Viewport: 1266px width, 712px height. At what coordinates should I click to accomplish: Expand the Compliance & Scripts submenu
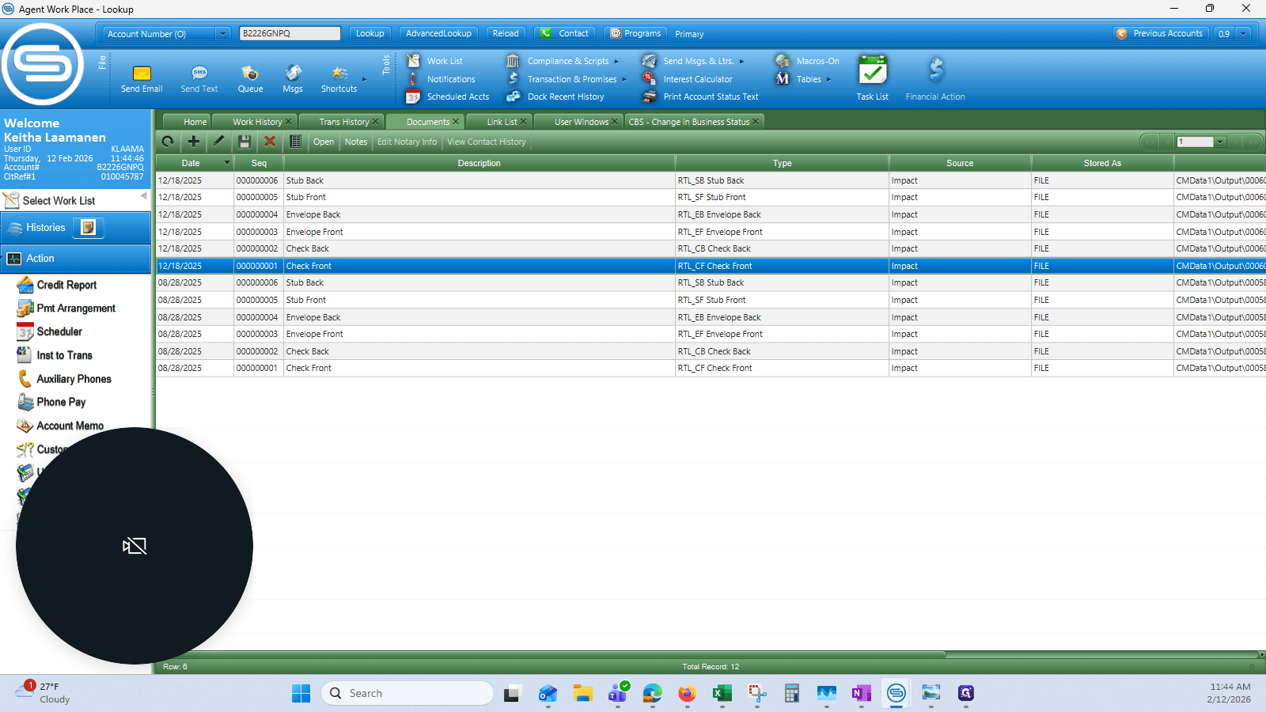(x=616, y=62)
